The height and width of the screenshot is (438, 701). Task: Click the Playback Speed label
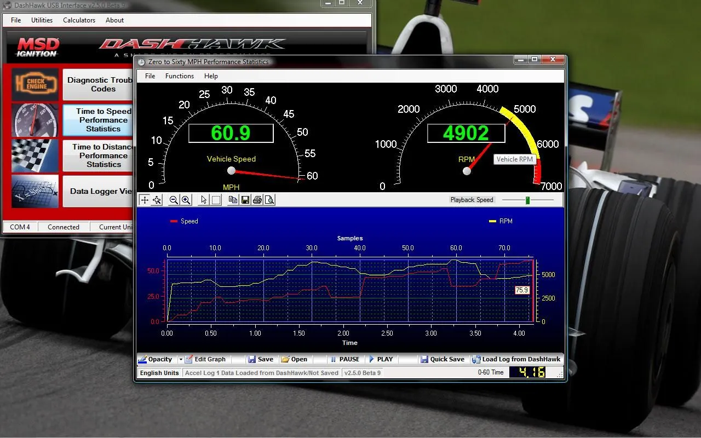(x=472, y=200)
